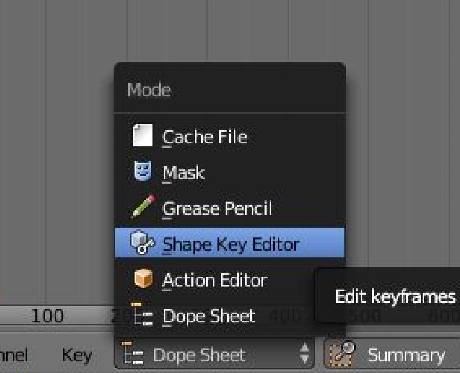Click the Dope Sheet icon in the Mode menu

pyautogui.click(x=144, y=316)
